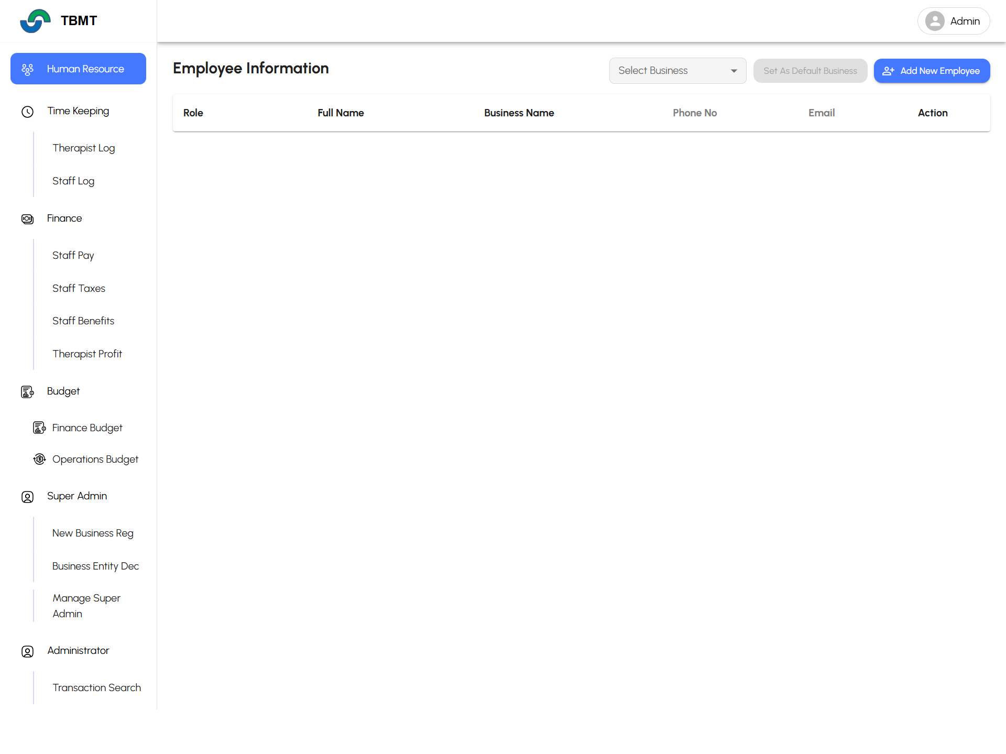The height and width of the screenshot is (754, 1006).
Task: Click the Add New Employee button
Action: click(x=932, y=71)
